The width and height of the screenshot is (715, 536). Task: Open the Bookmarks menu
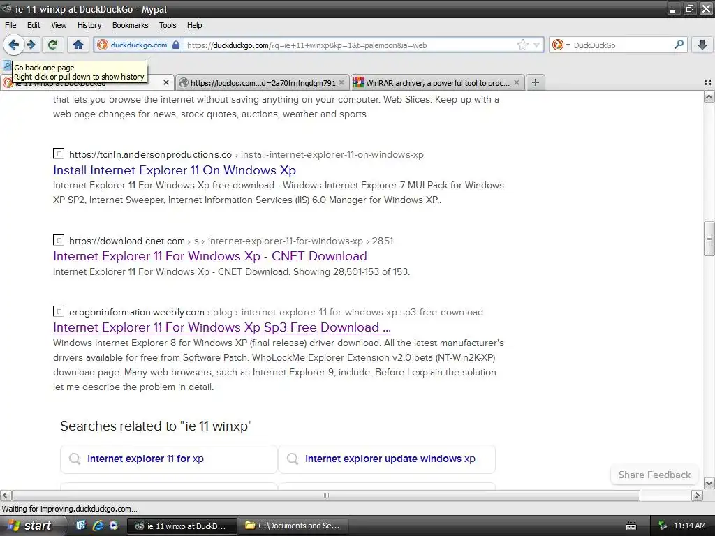[131, 25]
